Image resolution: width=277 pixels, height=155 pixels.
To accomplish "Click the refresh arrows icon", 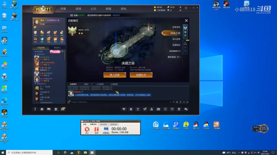I will point(138,109).
